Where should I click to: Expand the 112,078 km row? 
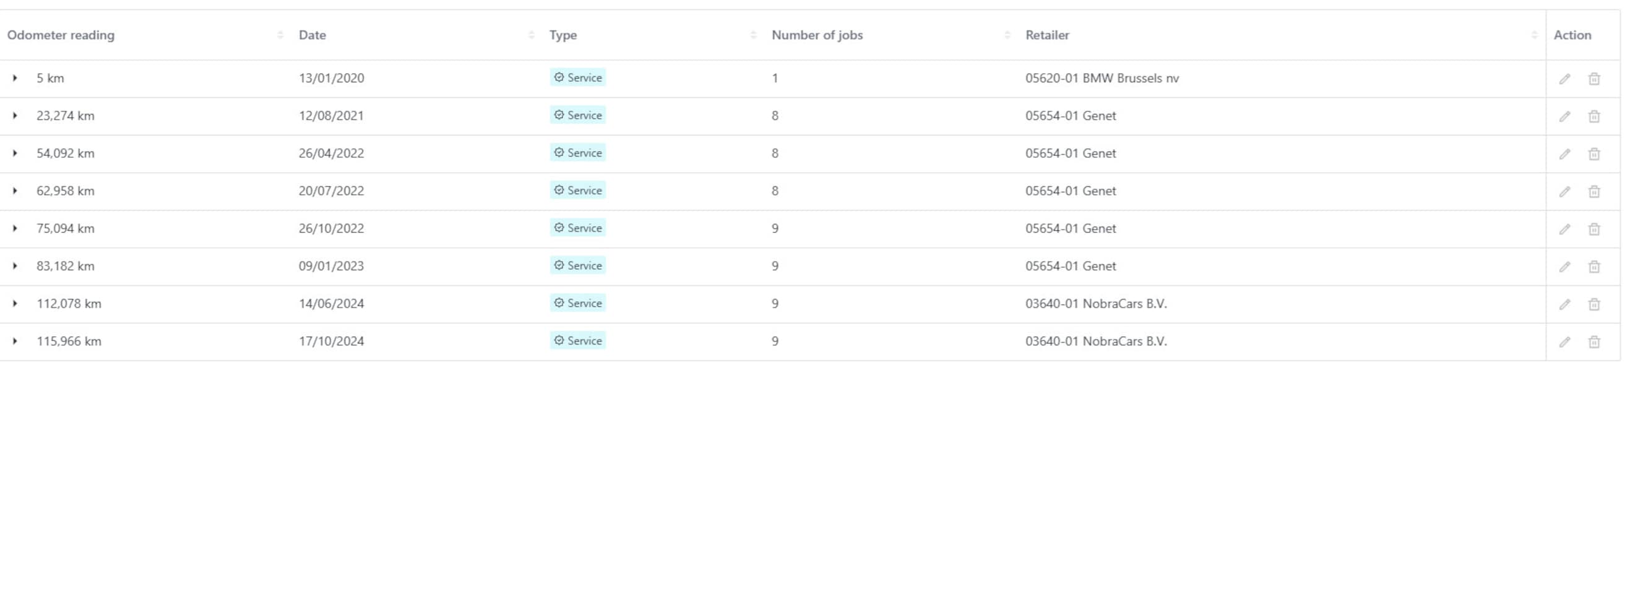coord(15,303)
